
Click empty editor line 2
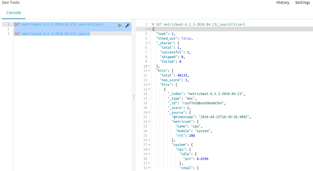point(73,29)
